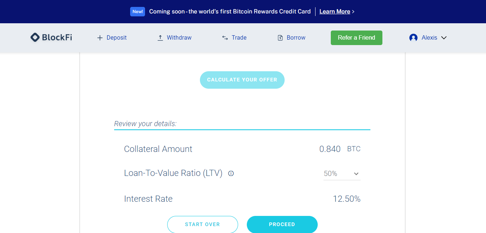
Task: Go to the Withdraw page
Action: [179, 38]
